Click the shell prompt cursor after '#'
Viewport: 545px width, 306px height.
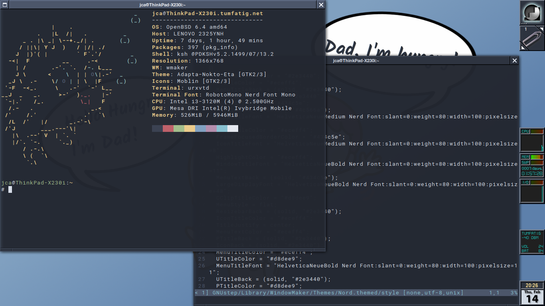coord(10,189)
